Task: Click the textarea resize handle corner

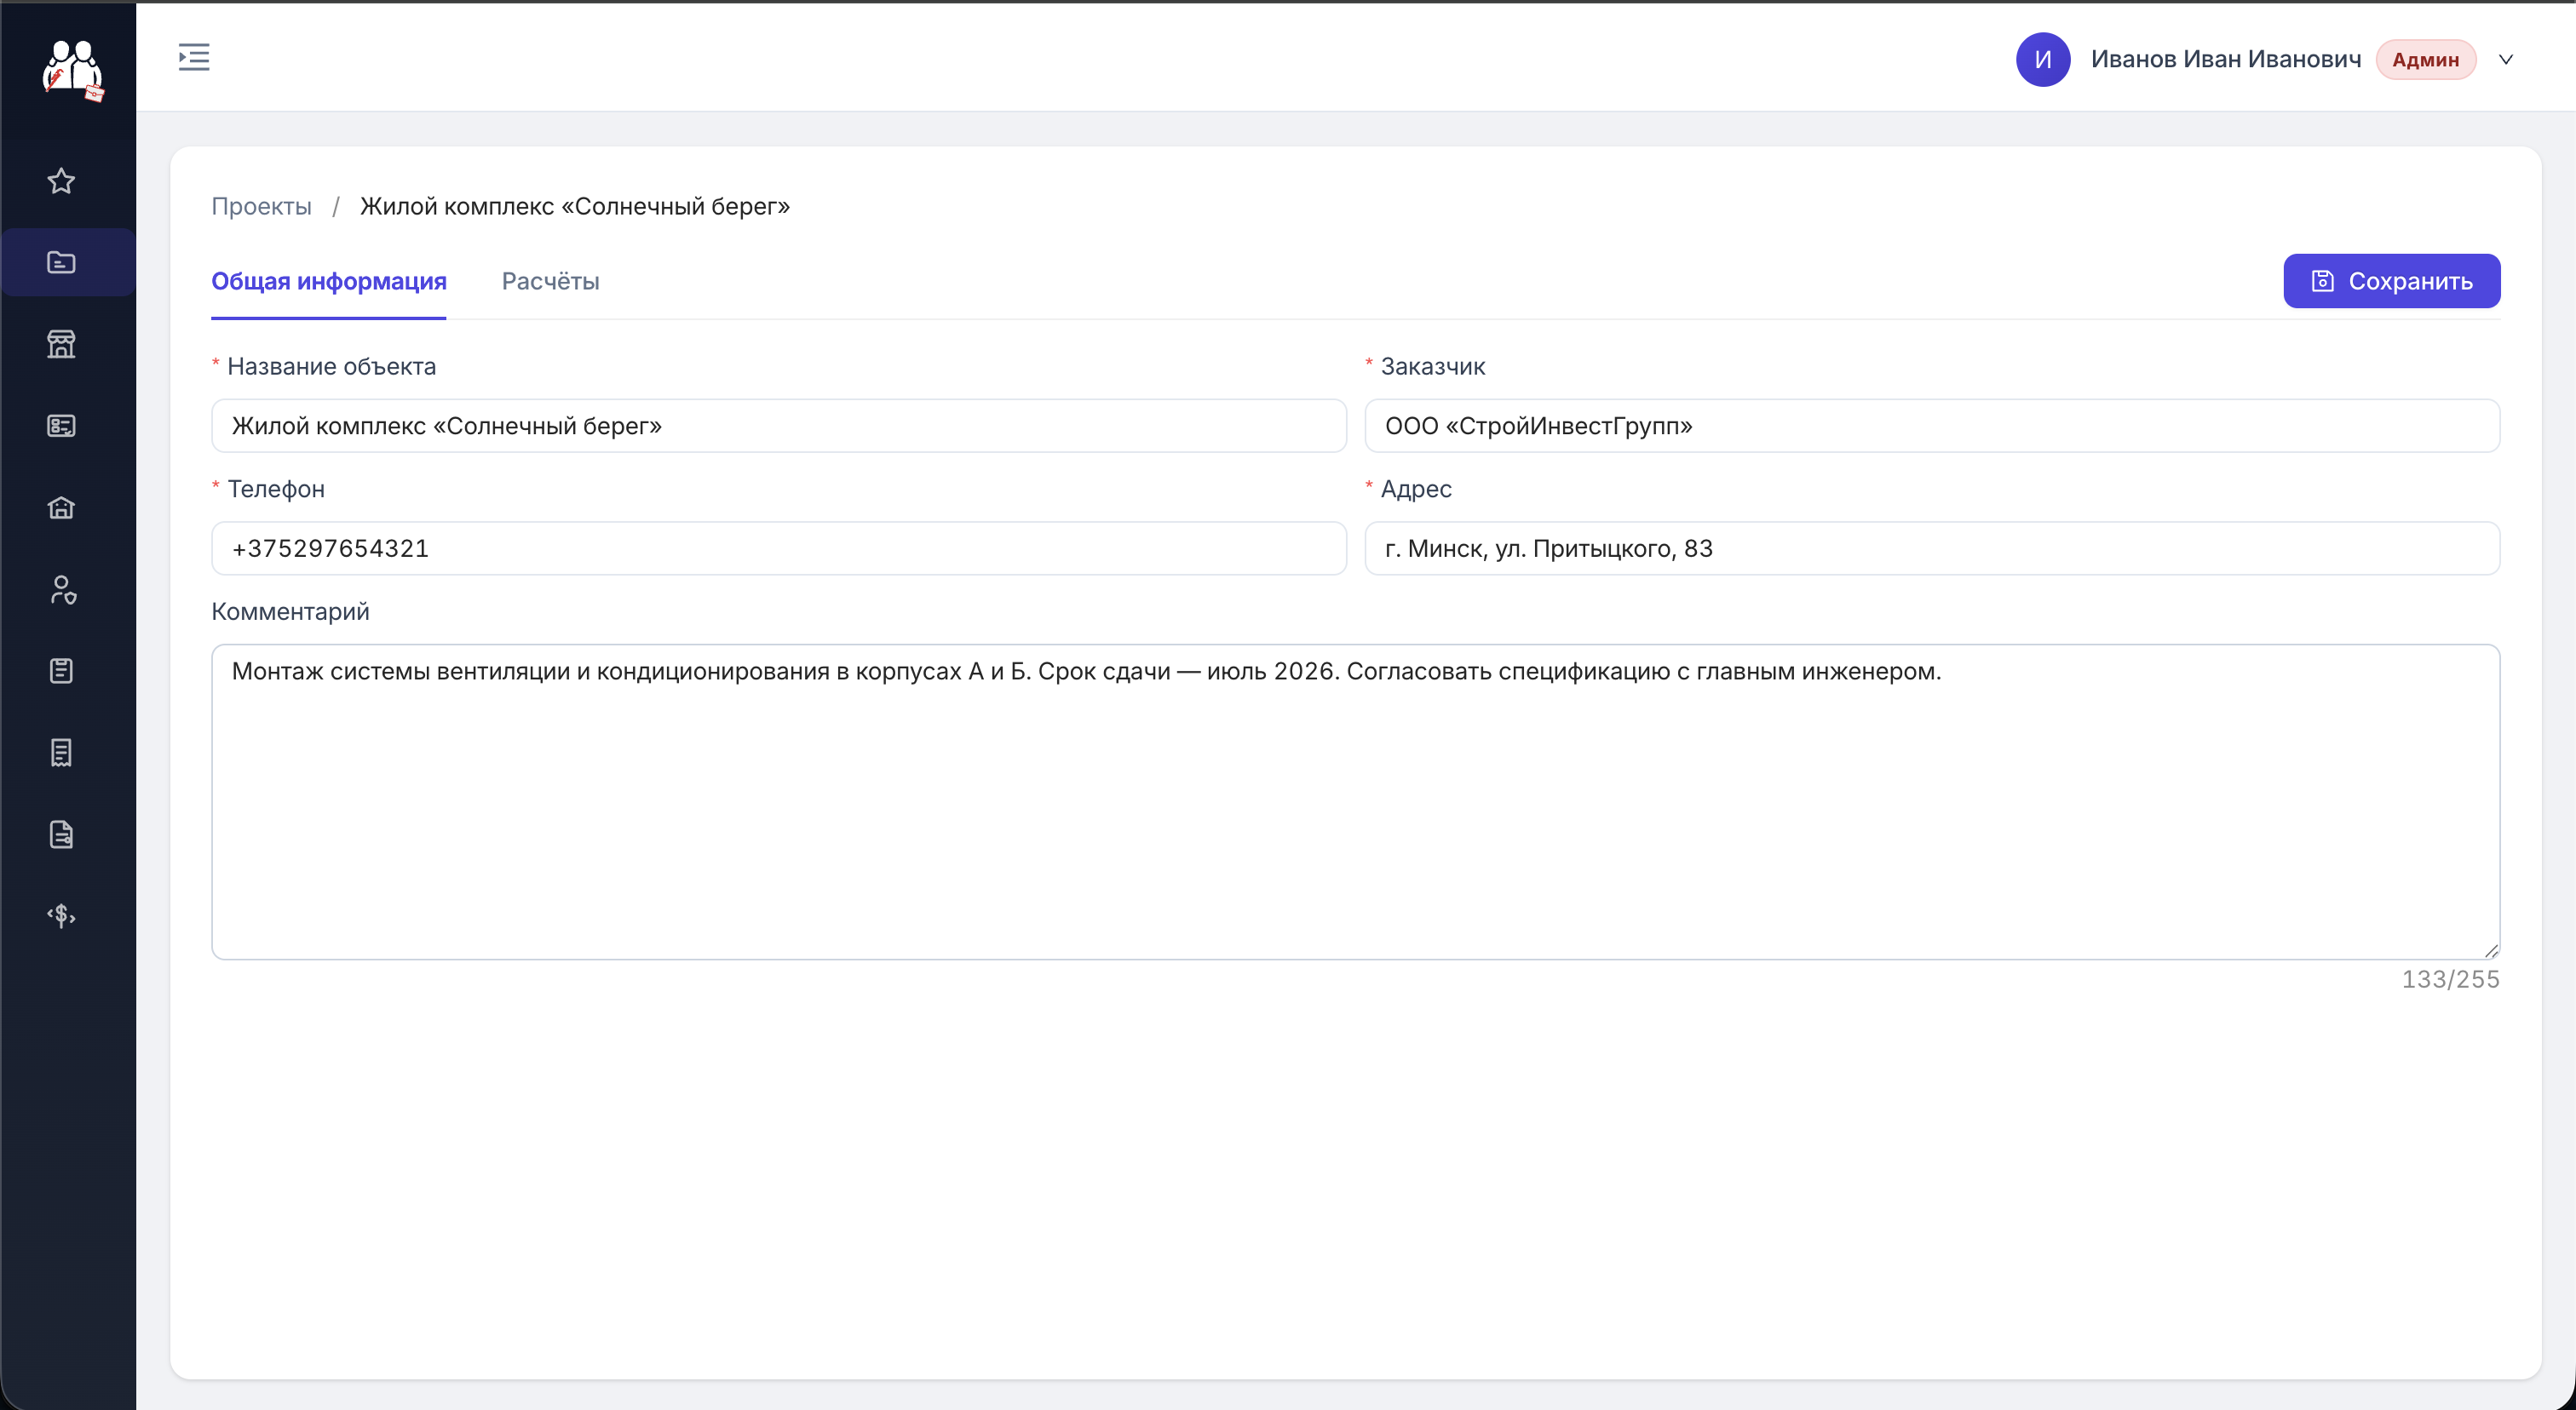Action: tap(2491, 950)
